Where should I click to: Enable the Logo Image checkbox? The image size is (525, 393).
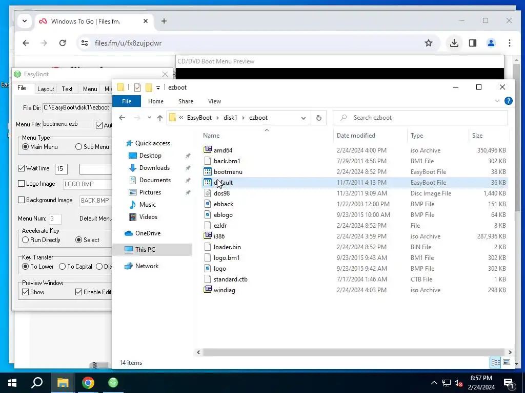[21, 184]
